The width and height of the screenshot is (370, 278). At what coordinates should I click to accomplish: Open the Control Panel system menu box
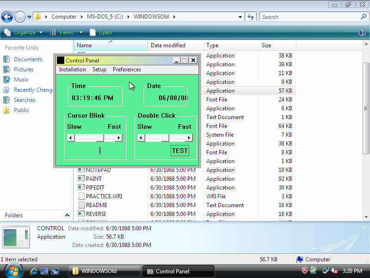point(61,60)
